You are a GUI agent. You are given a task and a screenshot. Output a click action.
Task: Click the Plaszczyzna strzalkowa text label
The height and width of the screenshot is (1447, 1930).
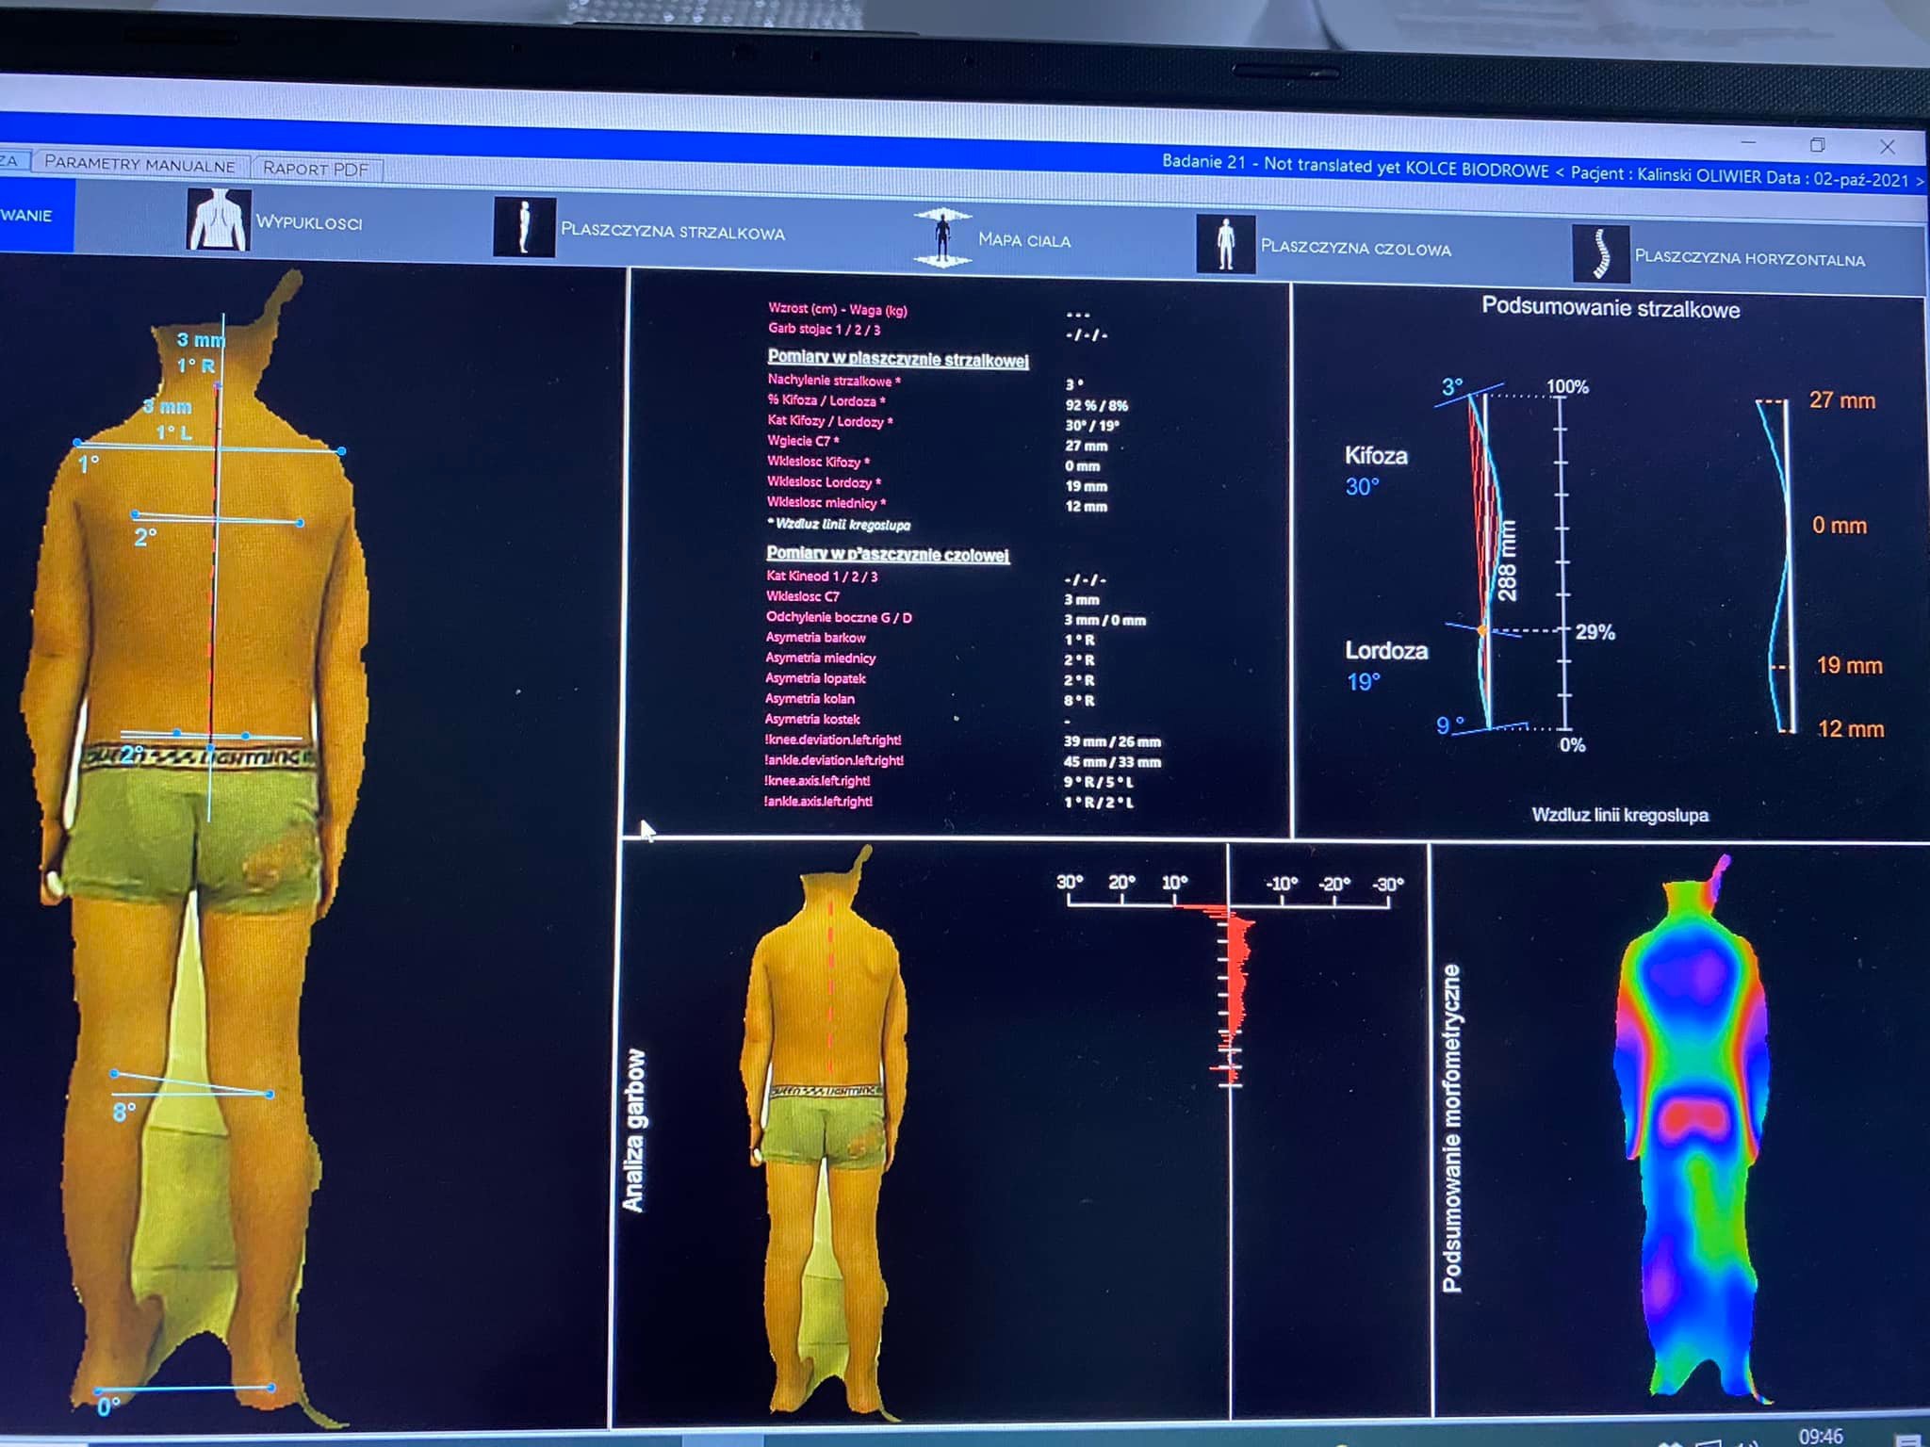point(672,232)
